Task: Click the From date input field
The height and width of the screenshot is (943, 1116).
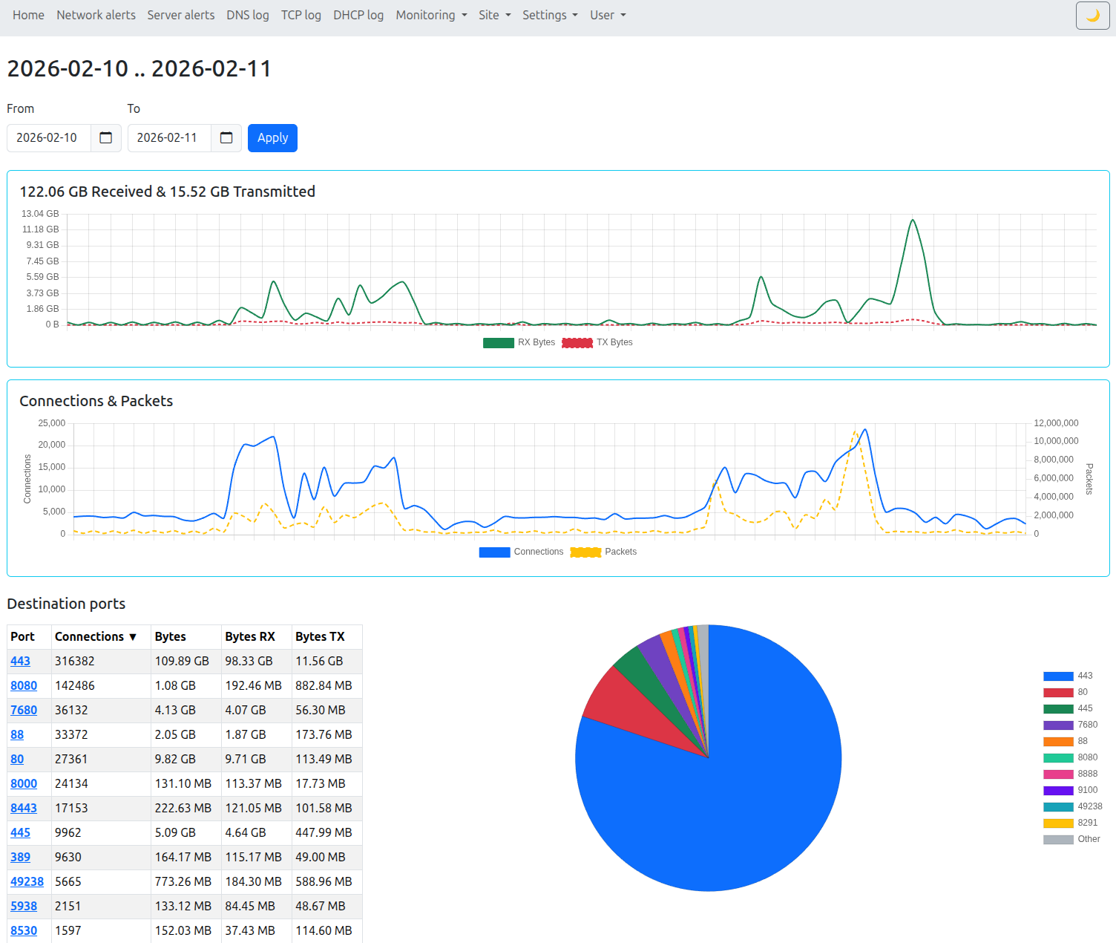Action: [49, 138]
